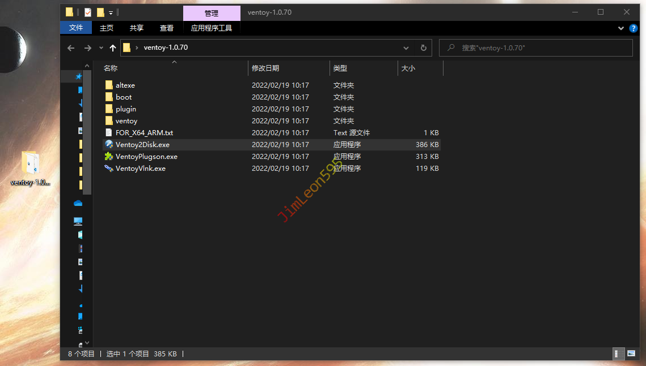
Task: Open the address bar history dropdown
Action: coord(406,48)
